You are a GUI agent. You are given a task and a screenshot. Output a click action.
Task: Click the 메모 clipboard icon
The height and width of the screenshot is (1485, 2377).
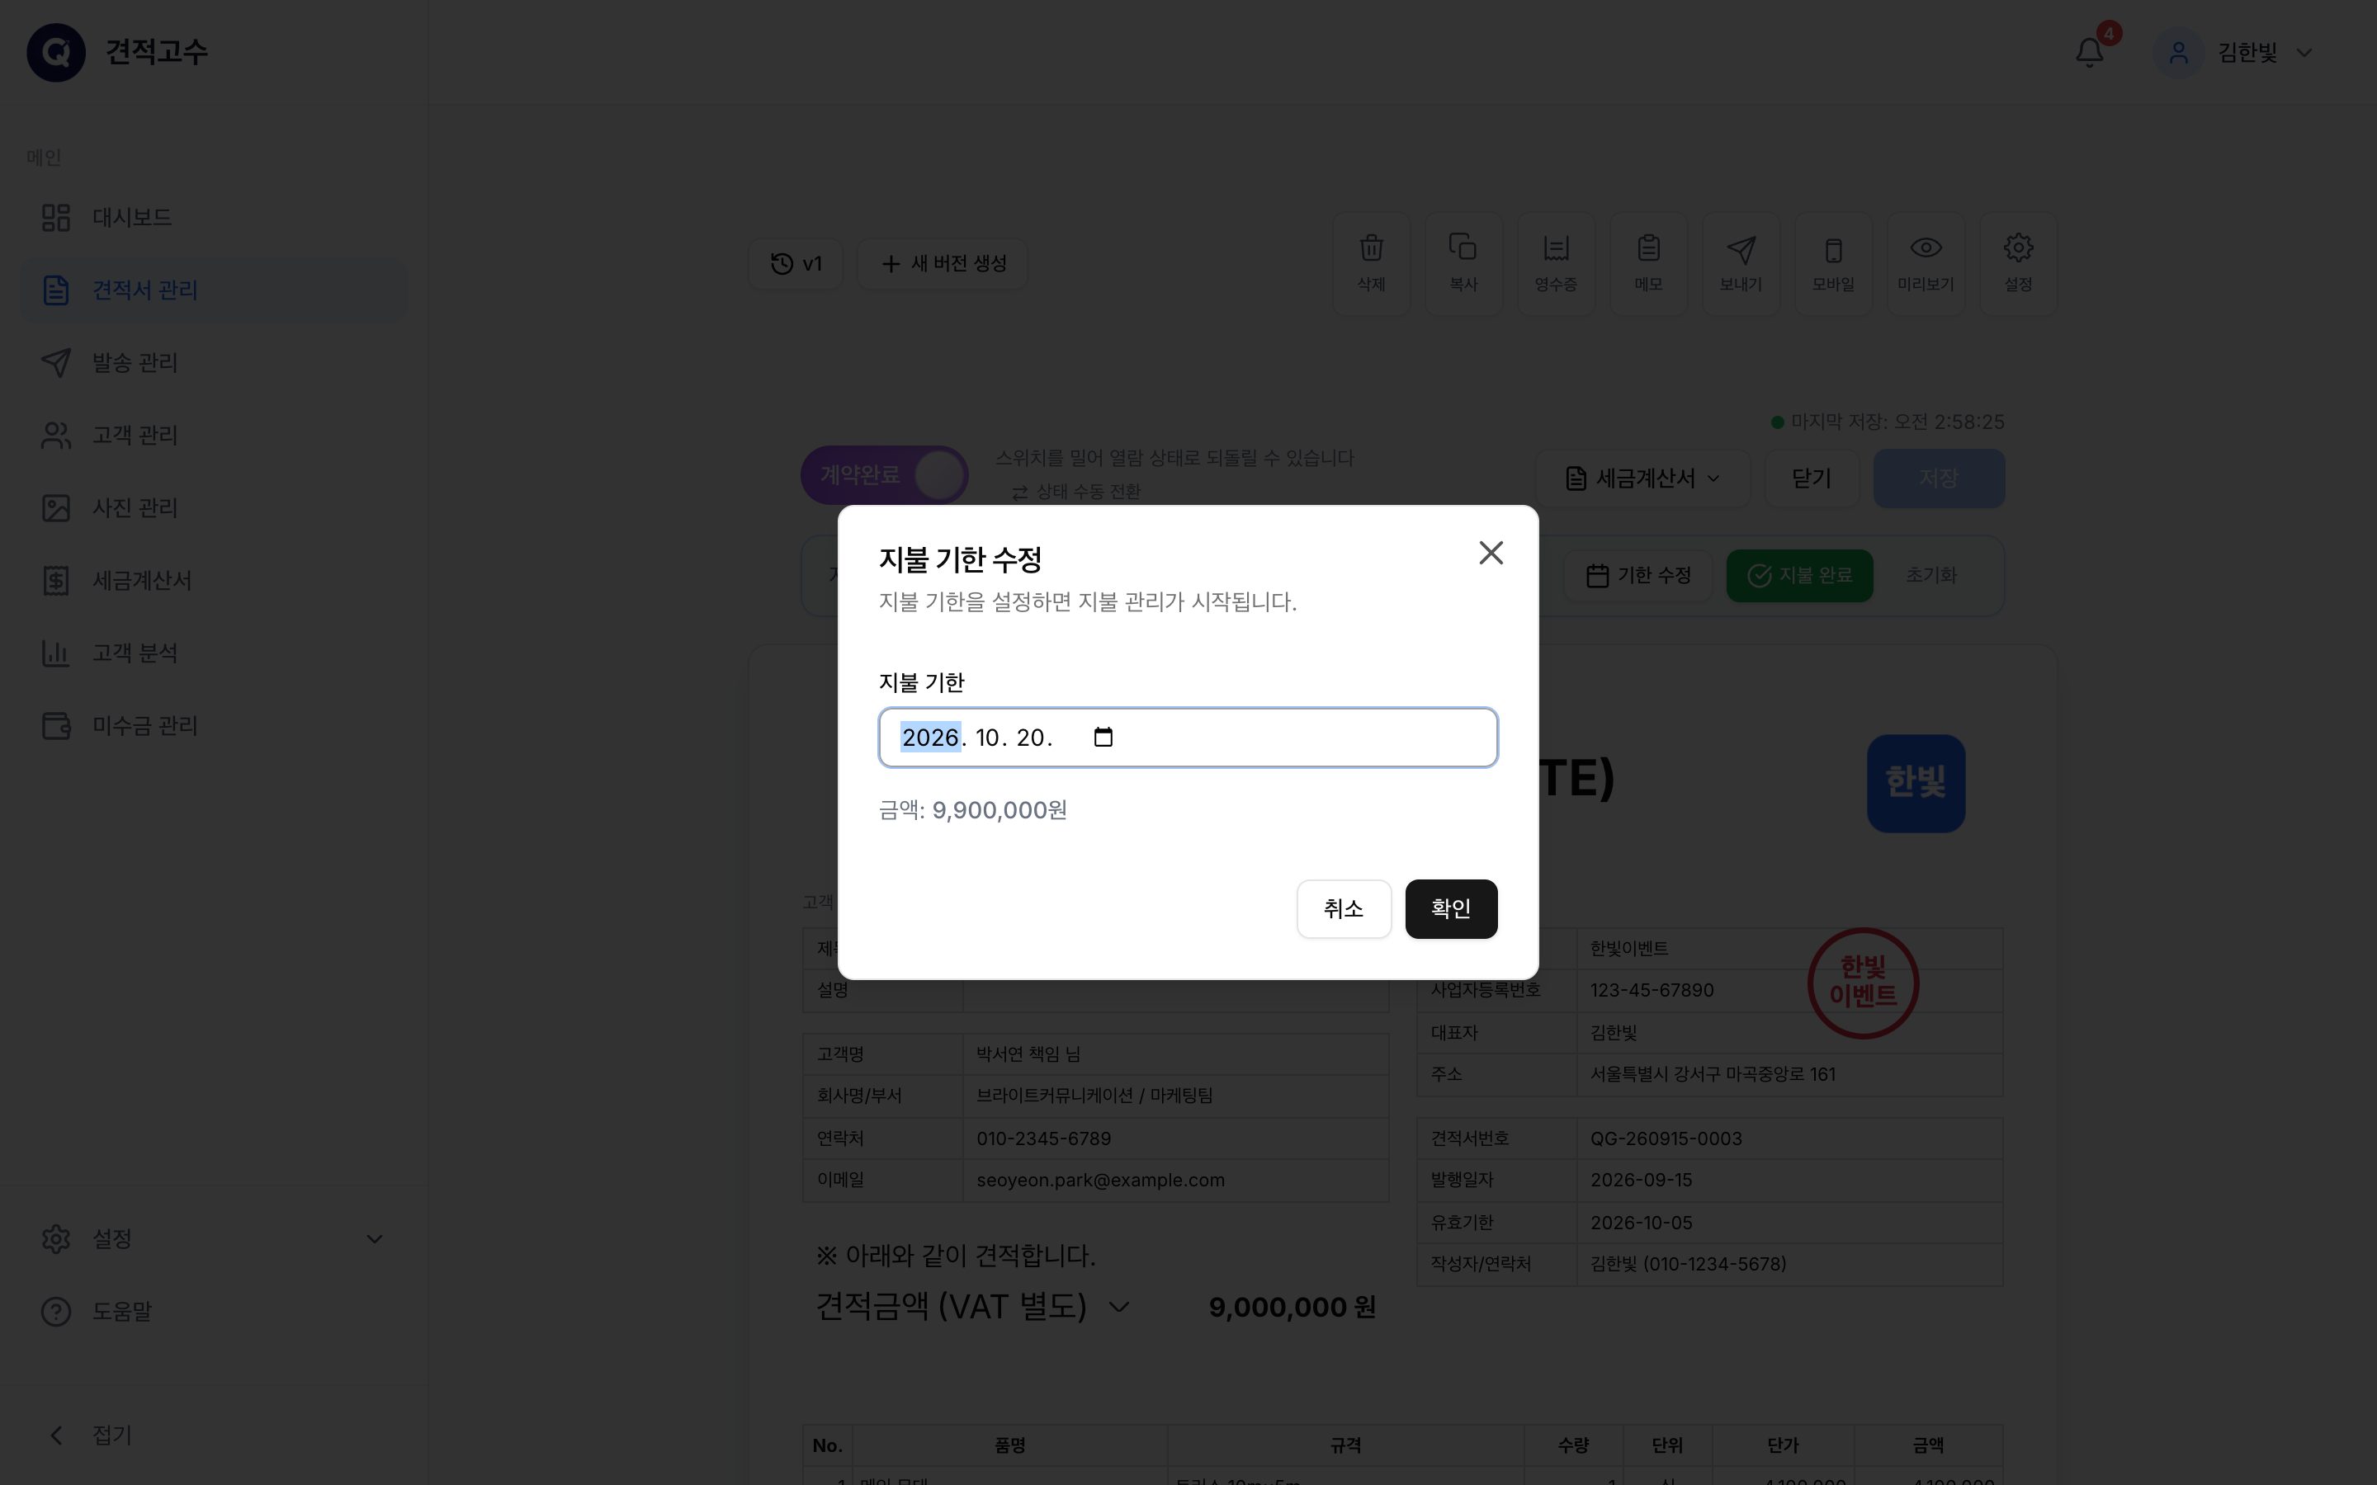[1648, 263]
